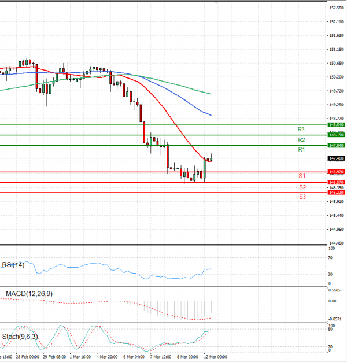Click the 1 Mar 16:00 time label
The image size is (347, 362).
pyautogui.click(x=80, y=357)
